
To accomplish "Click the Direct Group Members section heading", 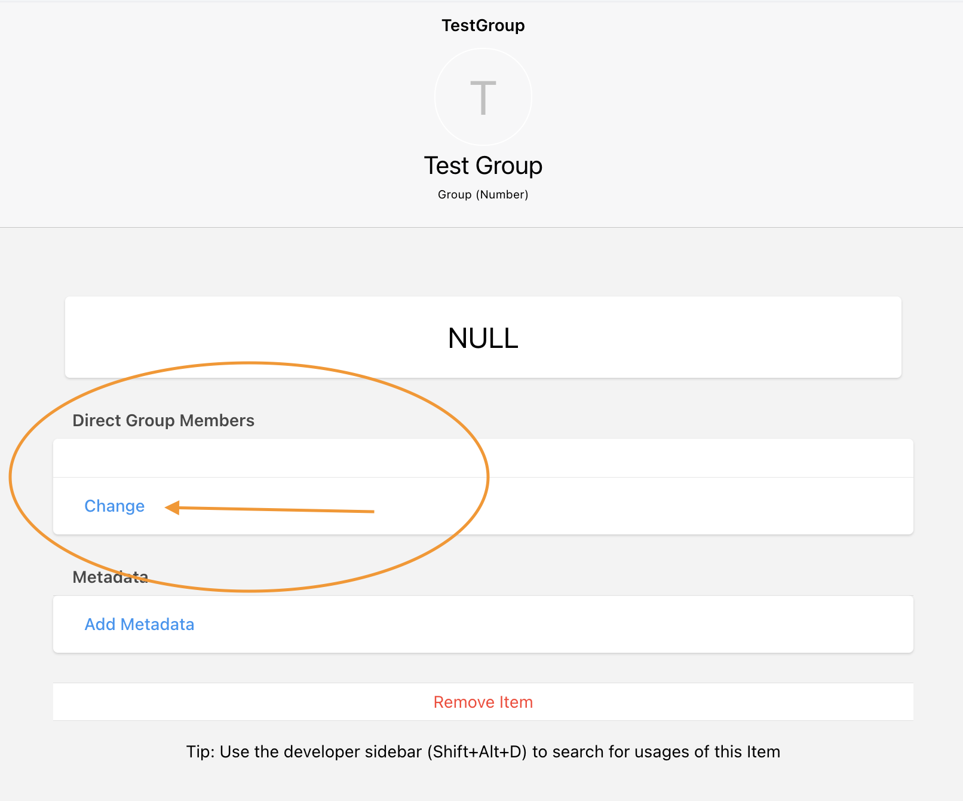I will [x=163, y=420].
